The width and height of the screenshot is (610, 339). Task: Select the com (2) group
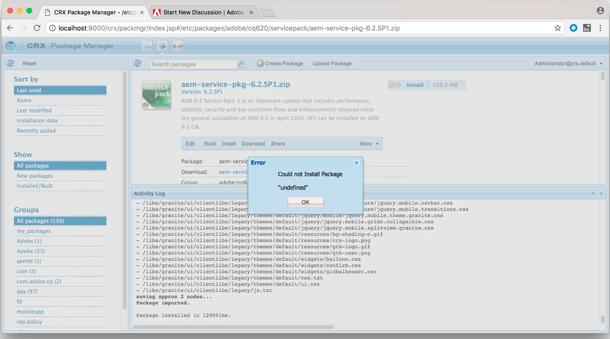pyautogui.click(x=60, y=271)
